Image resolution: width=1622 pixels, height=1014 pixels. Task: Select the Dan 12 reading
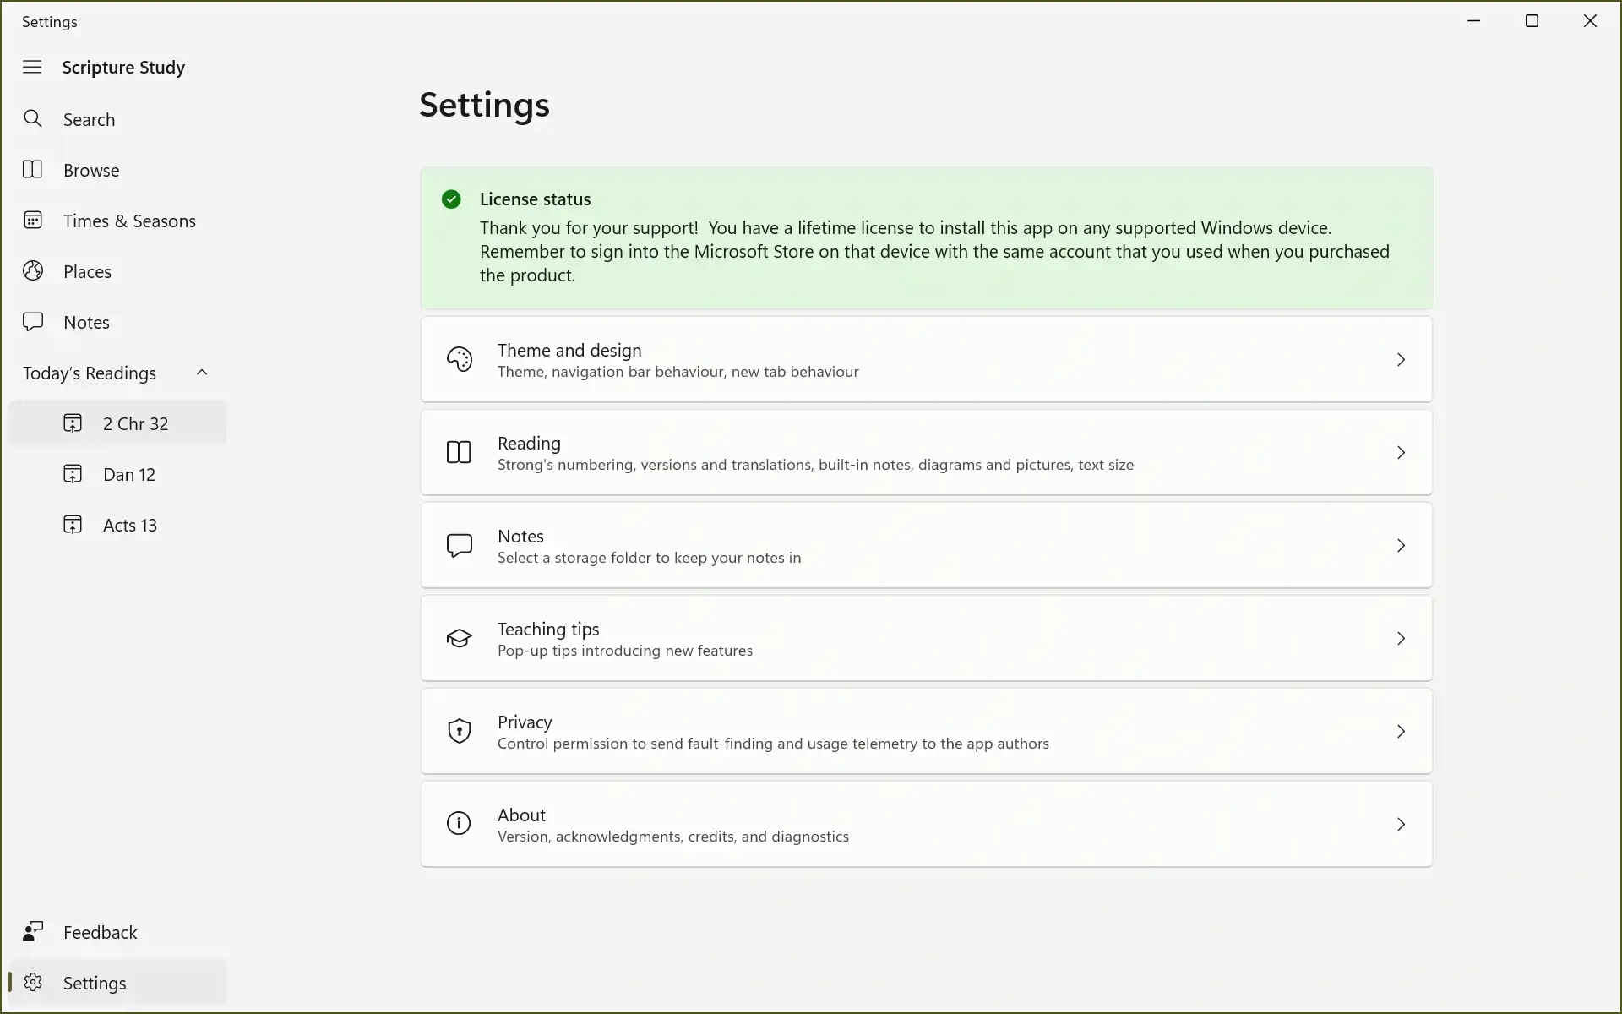click(x=129, y=474)
